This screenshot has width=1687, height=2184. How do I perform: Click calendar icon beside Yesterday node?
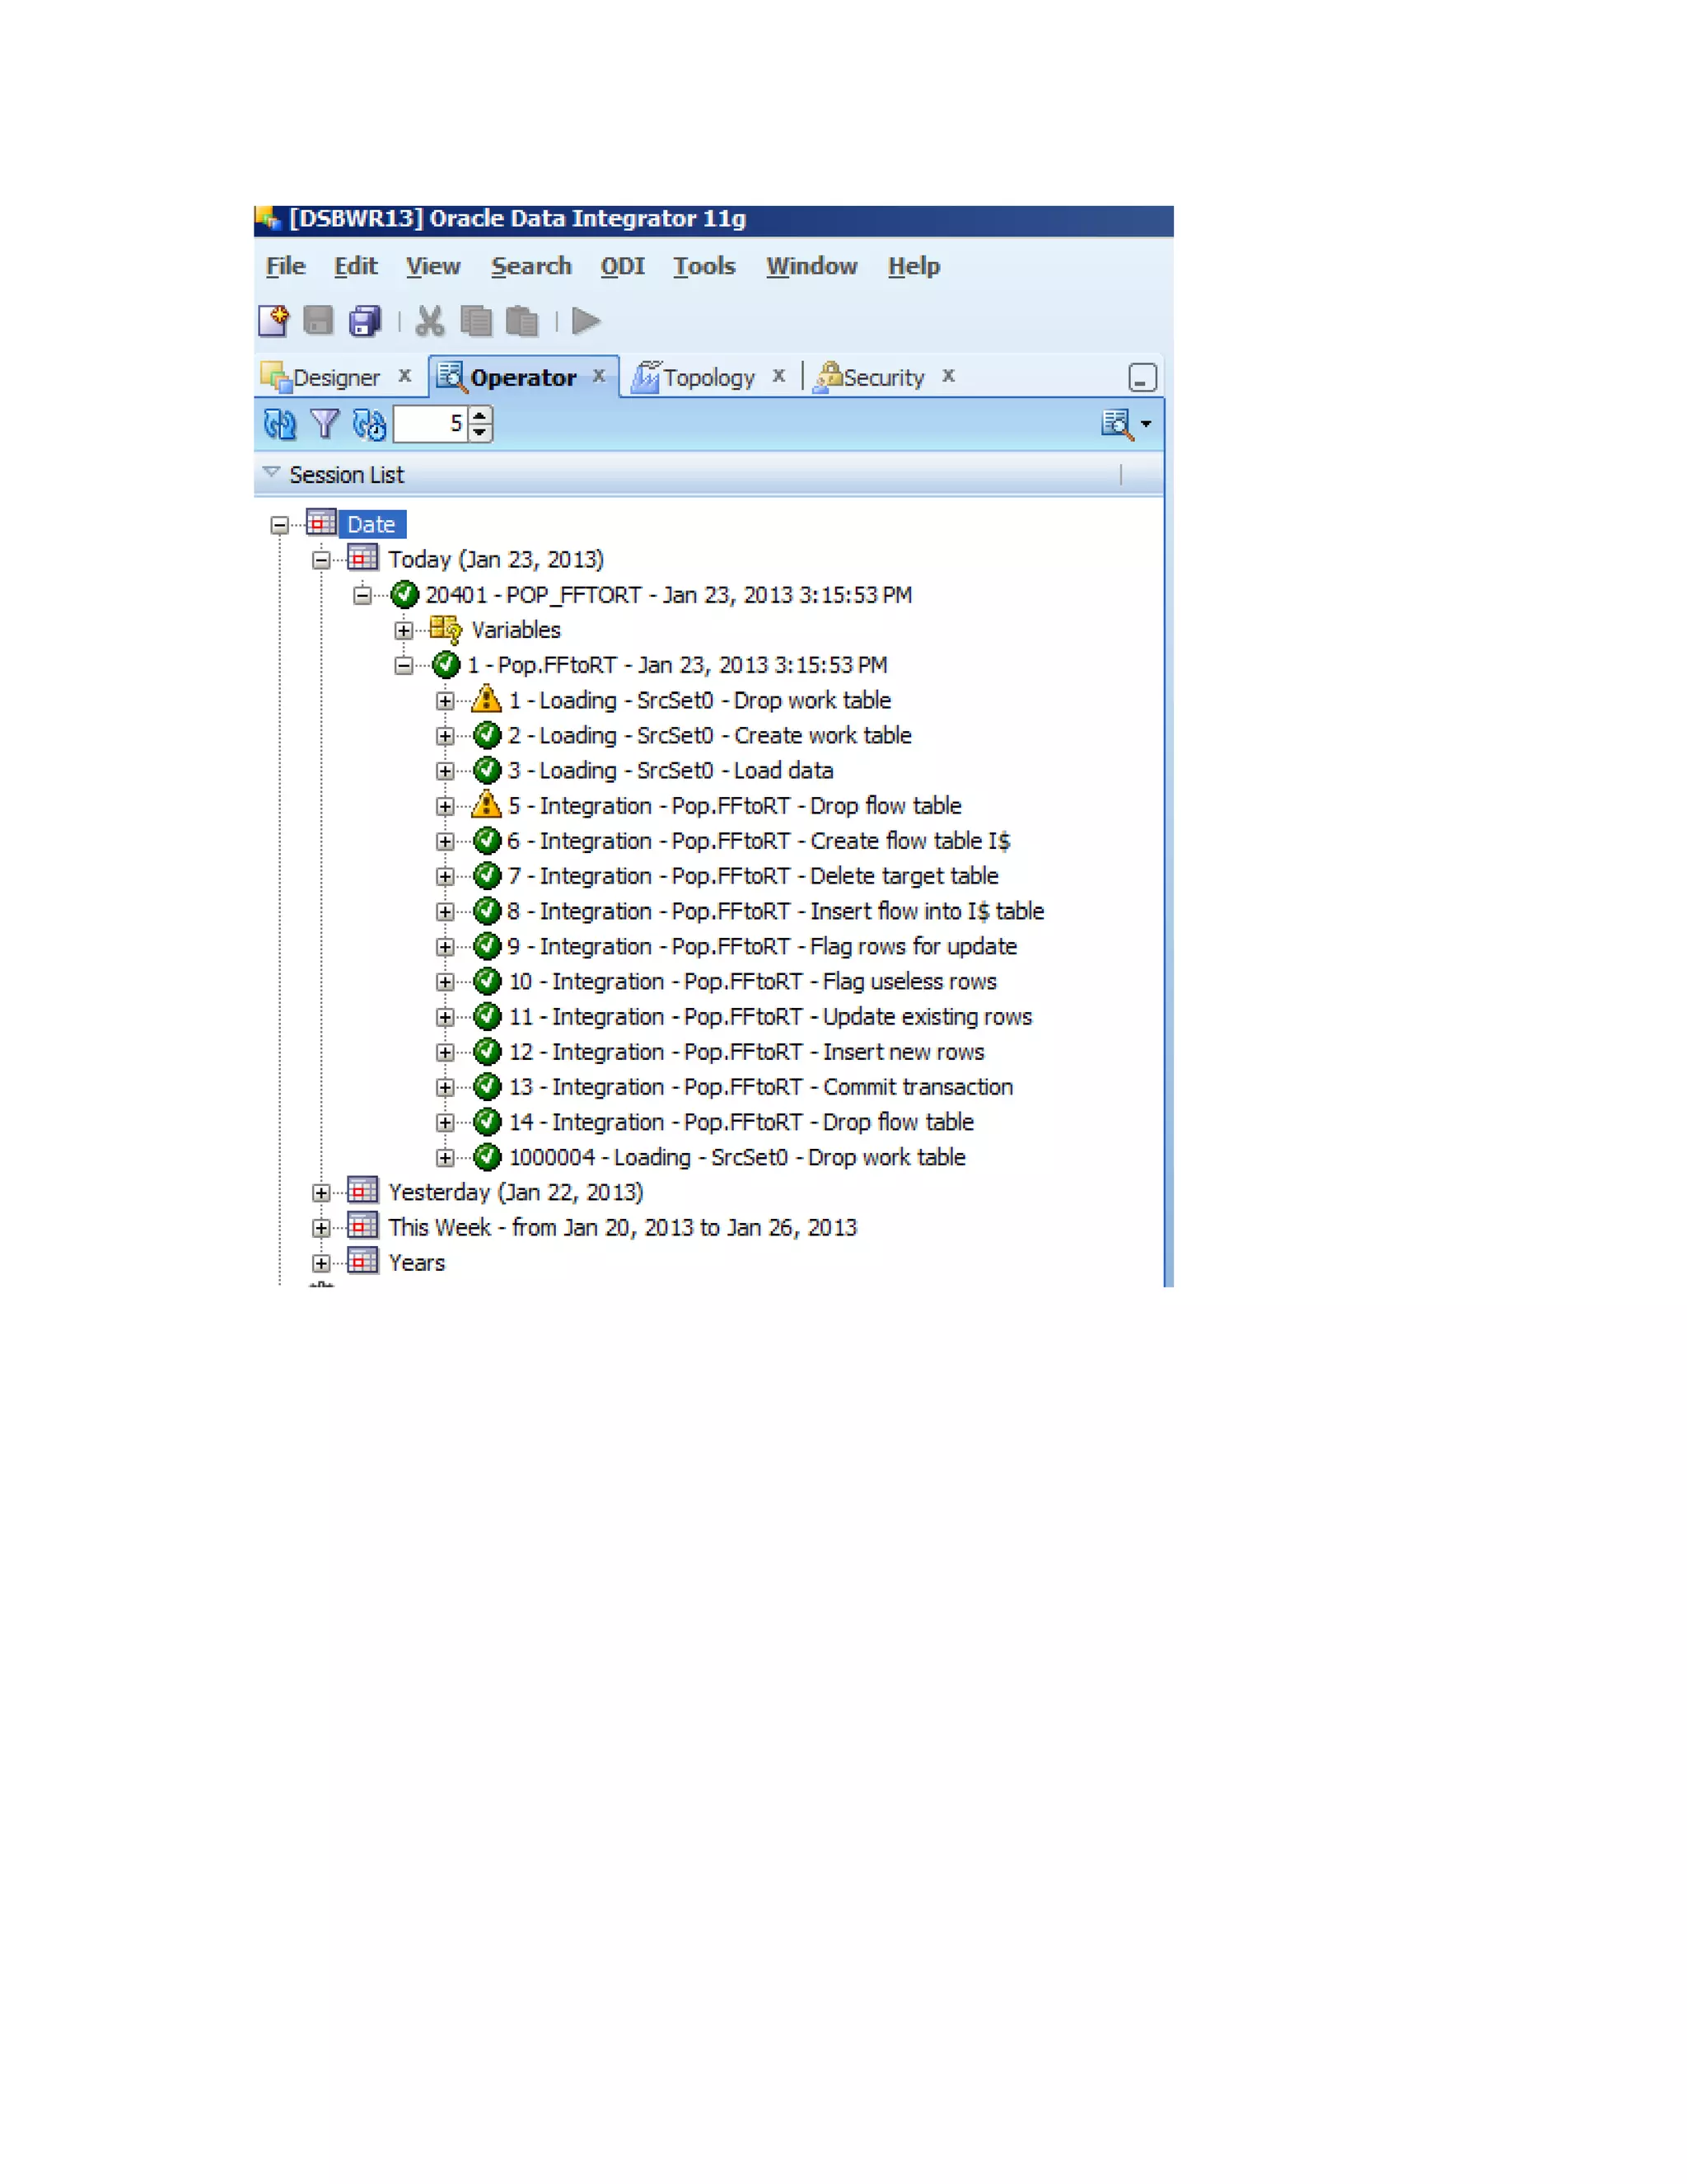pyautogui.click(x=362, y=1190)
